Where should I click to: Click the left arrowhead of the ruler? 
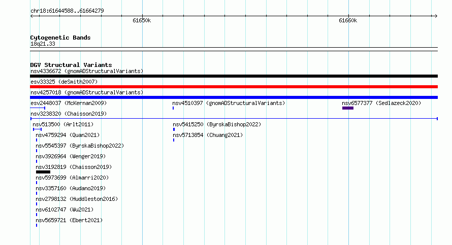(x=31, y=16)
